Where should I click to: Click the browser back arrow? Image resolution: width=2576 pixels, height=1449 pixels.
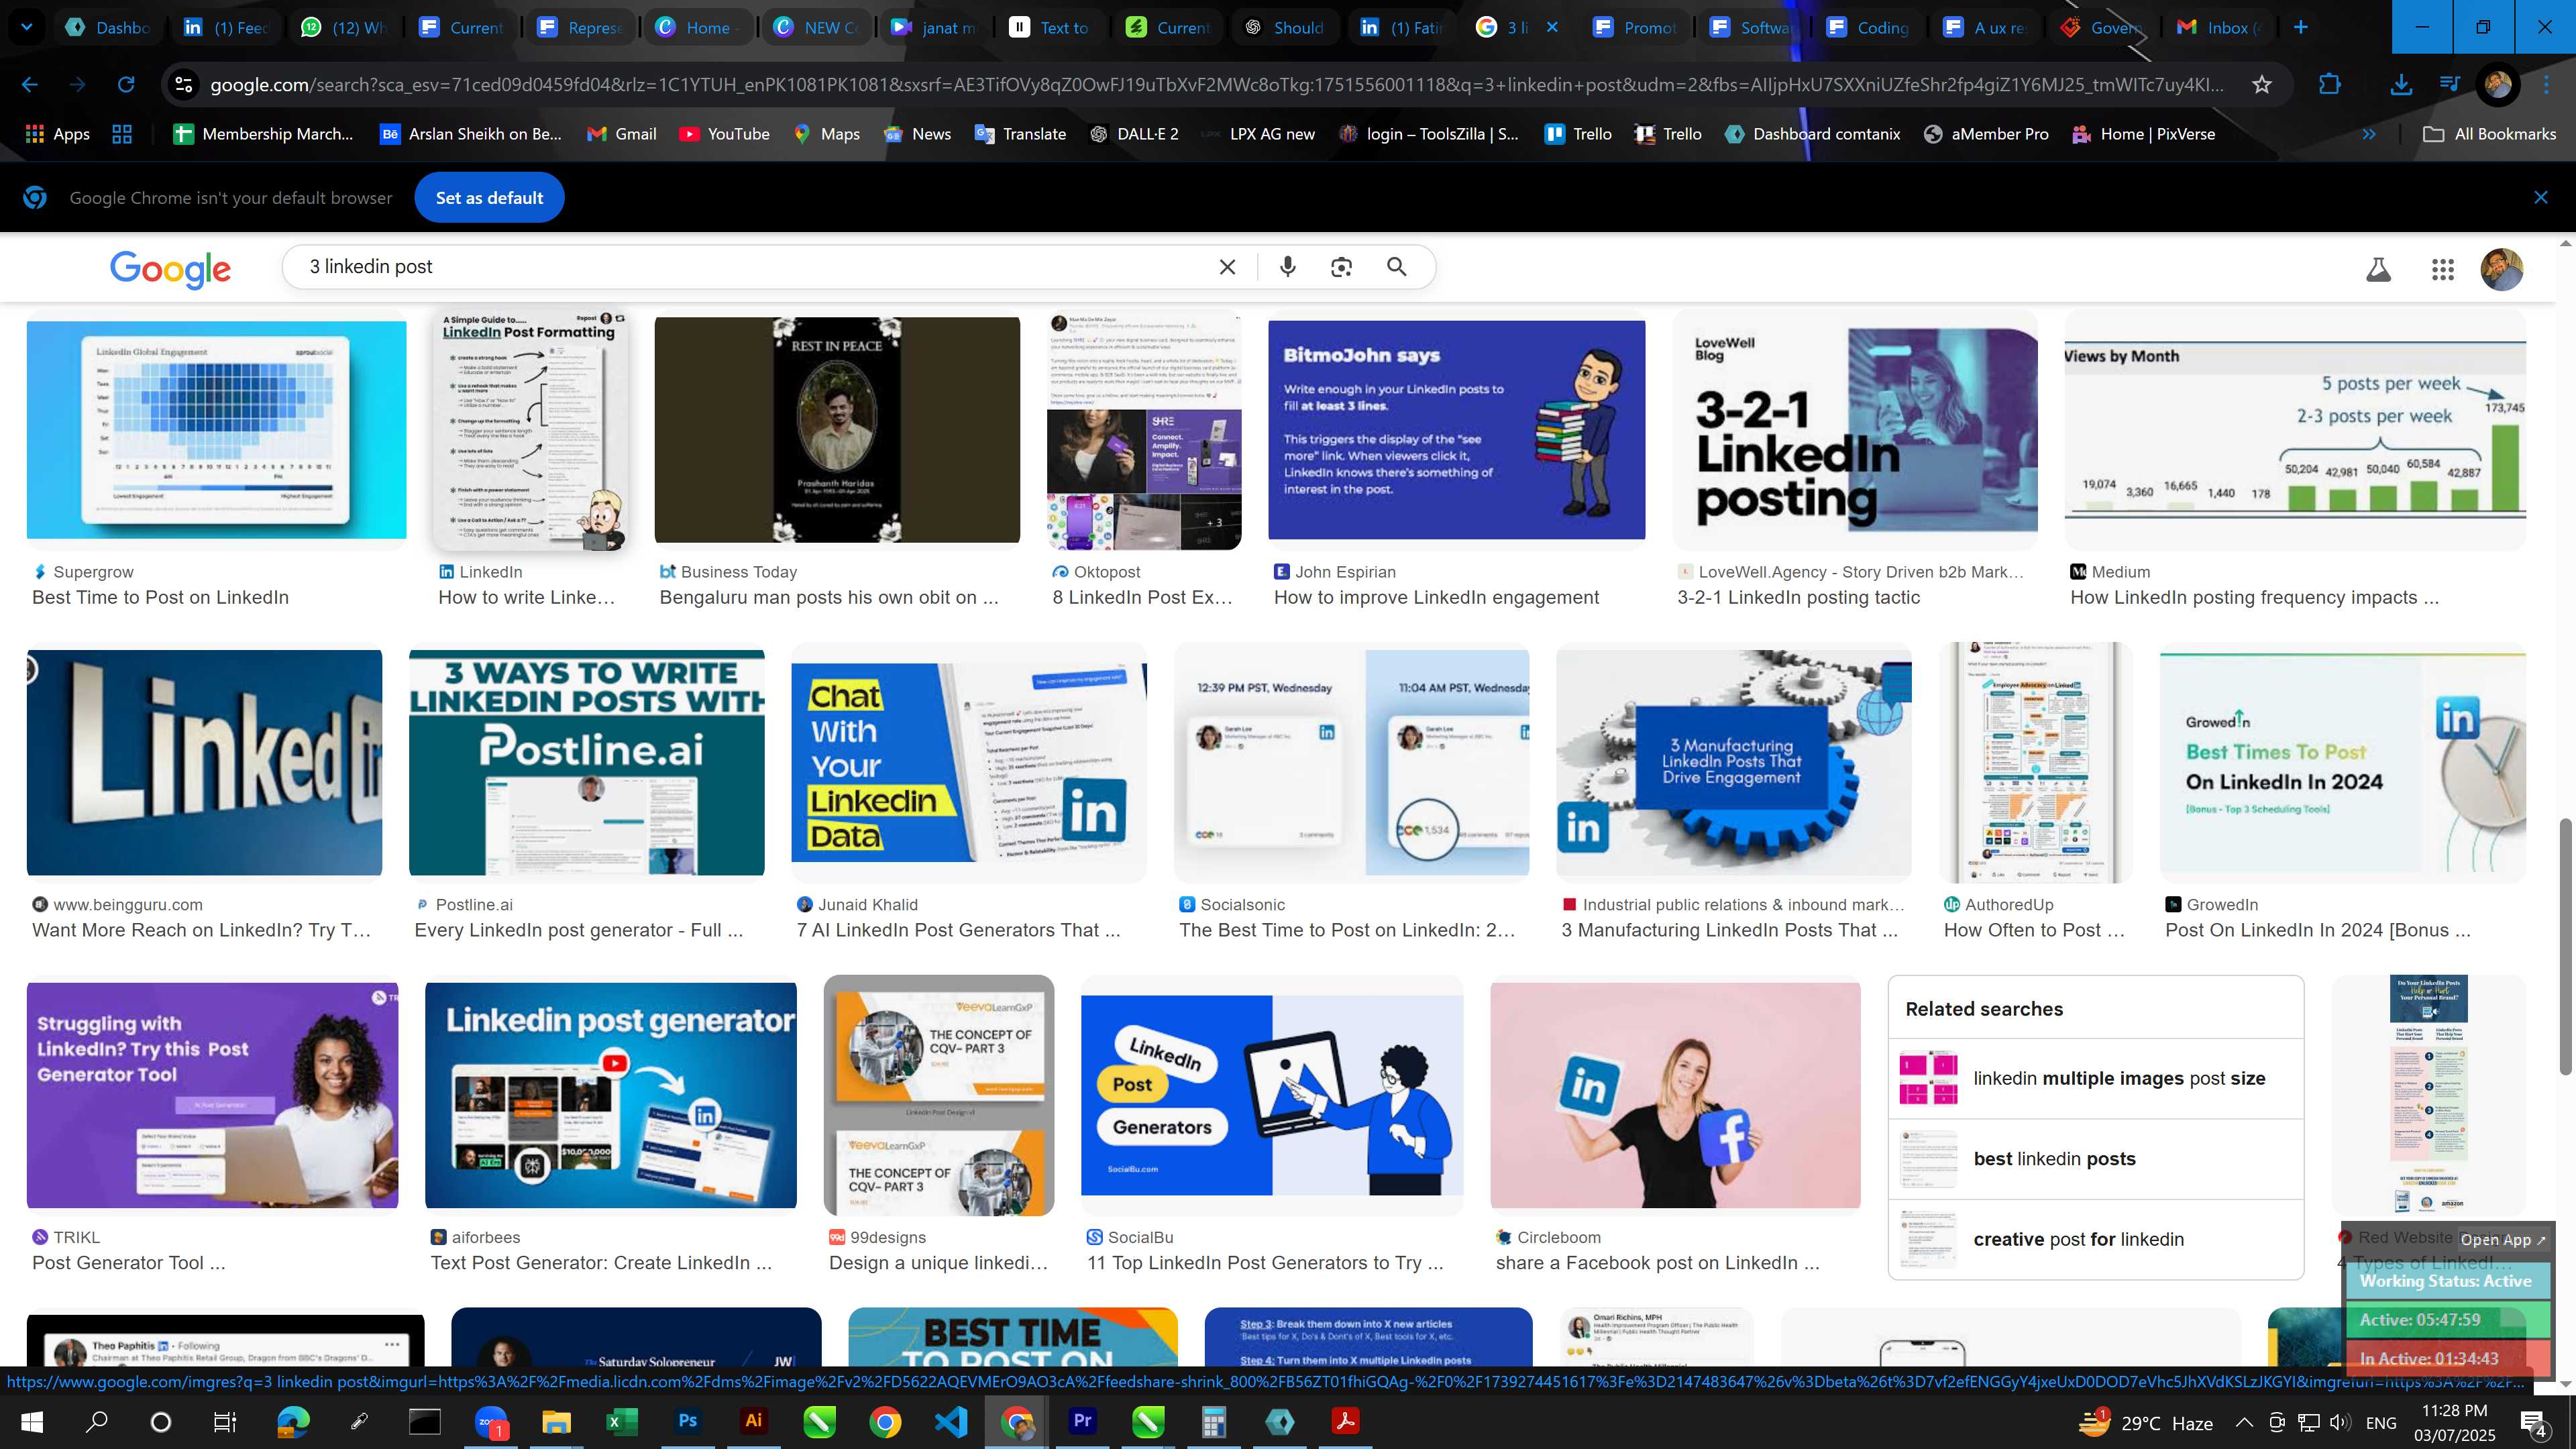click(x=30, y=85)
